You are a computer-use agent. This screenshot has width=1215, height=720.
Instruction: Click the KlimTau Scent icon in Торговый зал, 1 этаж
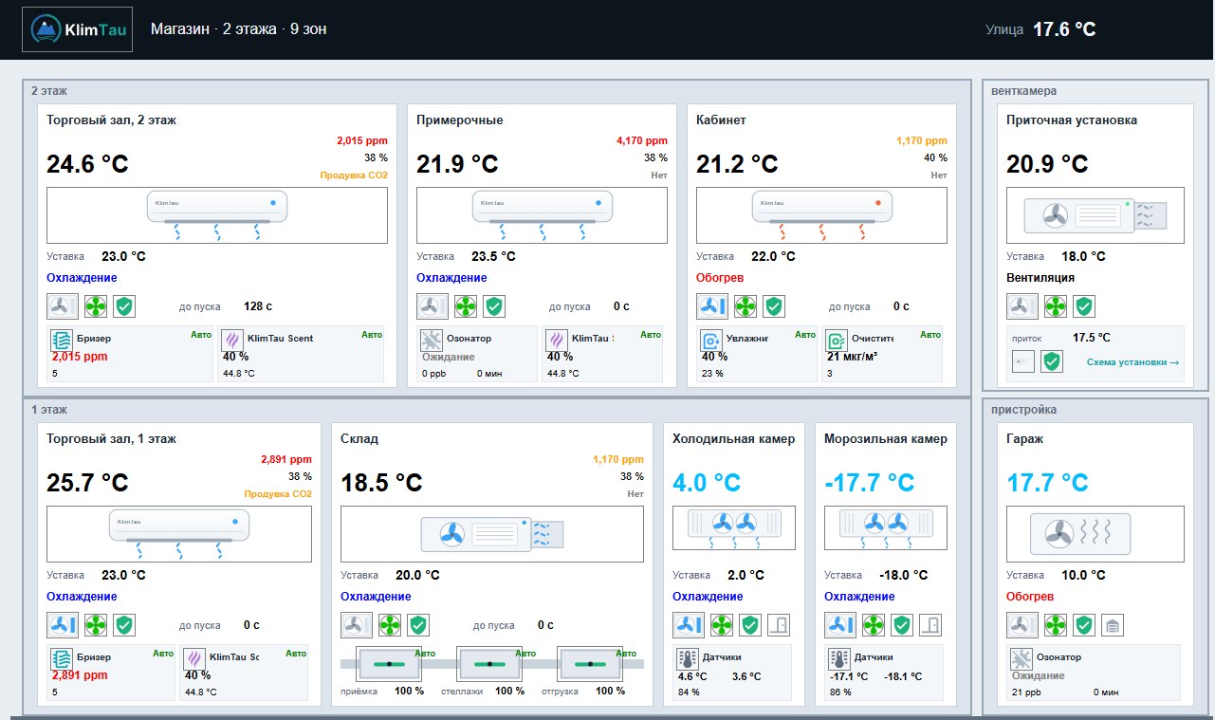(194, 659)
